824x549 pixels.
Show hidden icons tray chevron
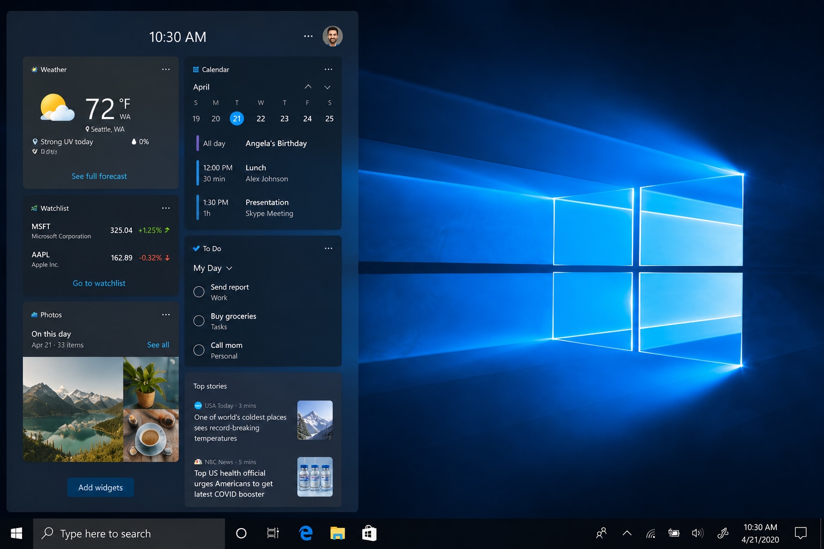(x=627, y=533)
